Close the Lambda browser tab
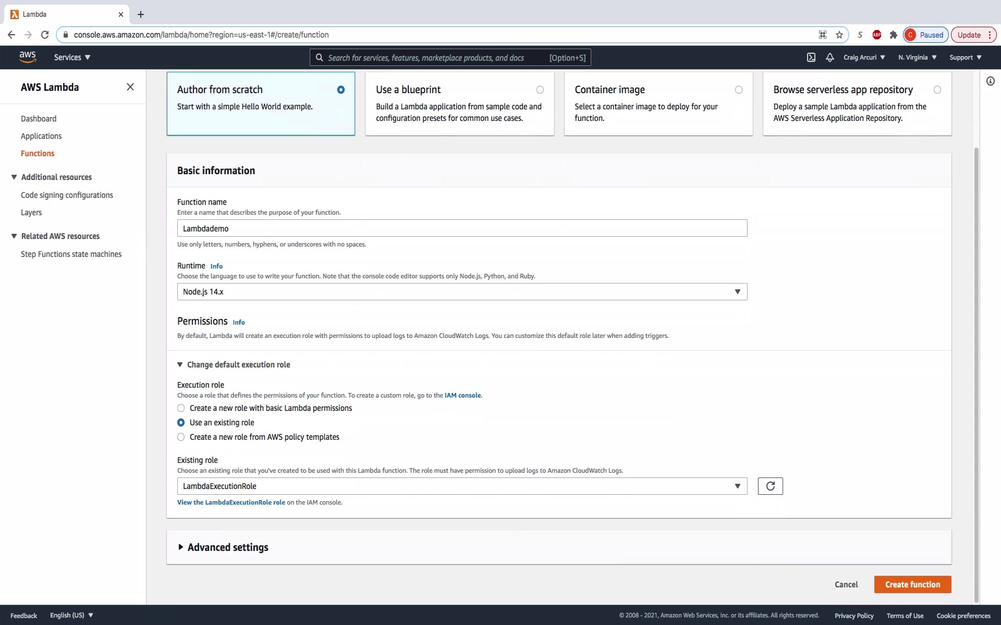Screen dimensions: 1001x625 pos(121,14)
